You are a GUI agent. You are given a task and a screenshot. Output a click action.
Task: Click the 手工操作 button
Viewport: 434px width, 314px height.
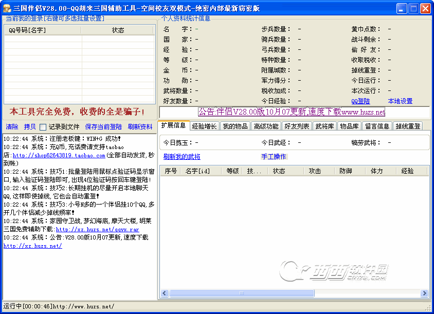274,157
